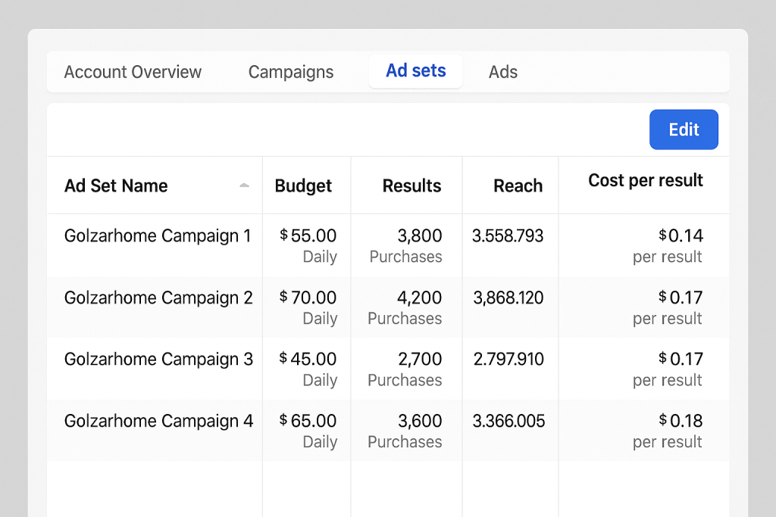Screen dimensions: 776x517
Task: Switch to the Campaigns tab
Action: (291, 72)
